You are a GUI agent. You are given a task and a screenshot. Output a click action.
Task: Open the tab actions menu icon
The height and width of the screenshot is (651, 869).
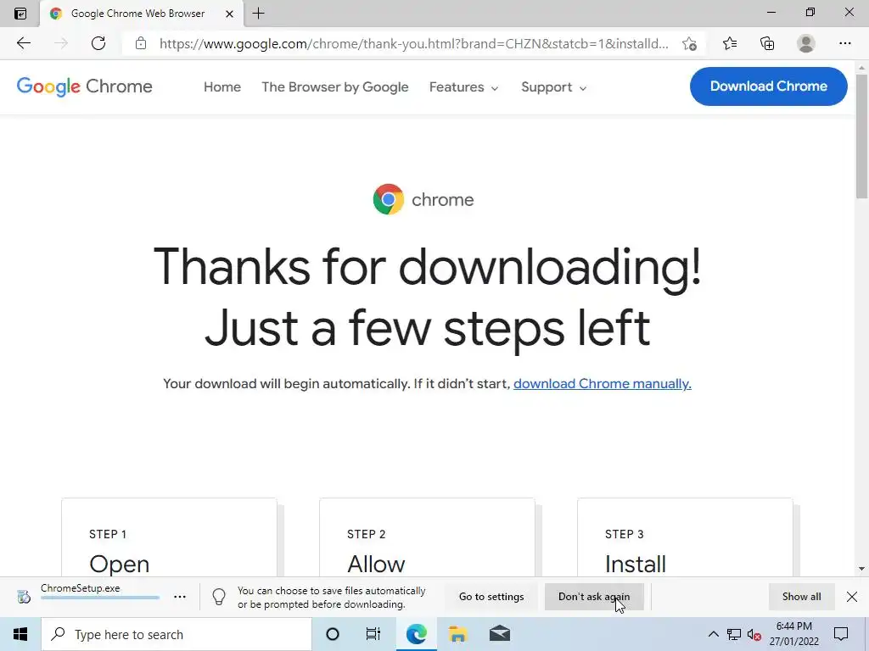(x=20, y=14)
